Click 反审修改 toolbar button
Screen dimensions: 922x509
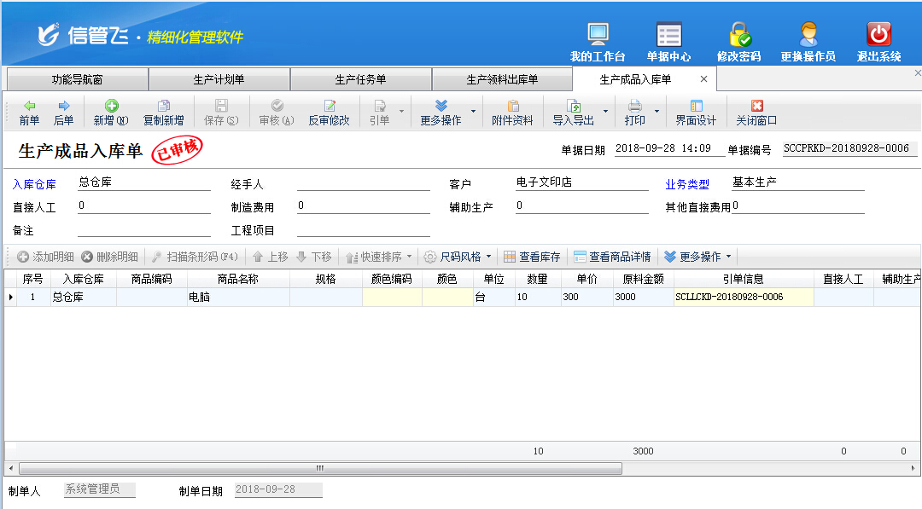329,112
